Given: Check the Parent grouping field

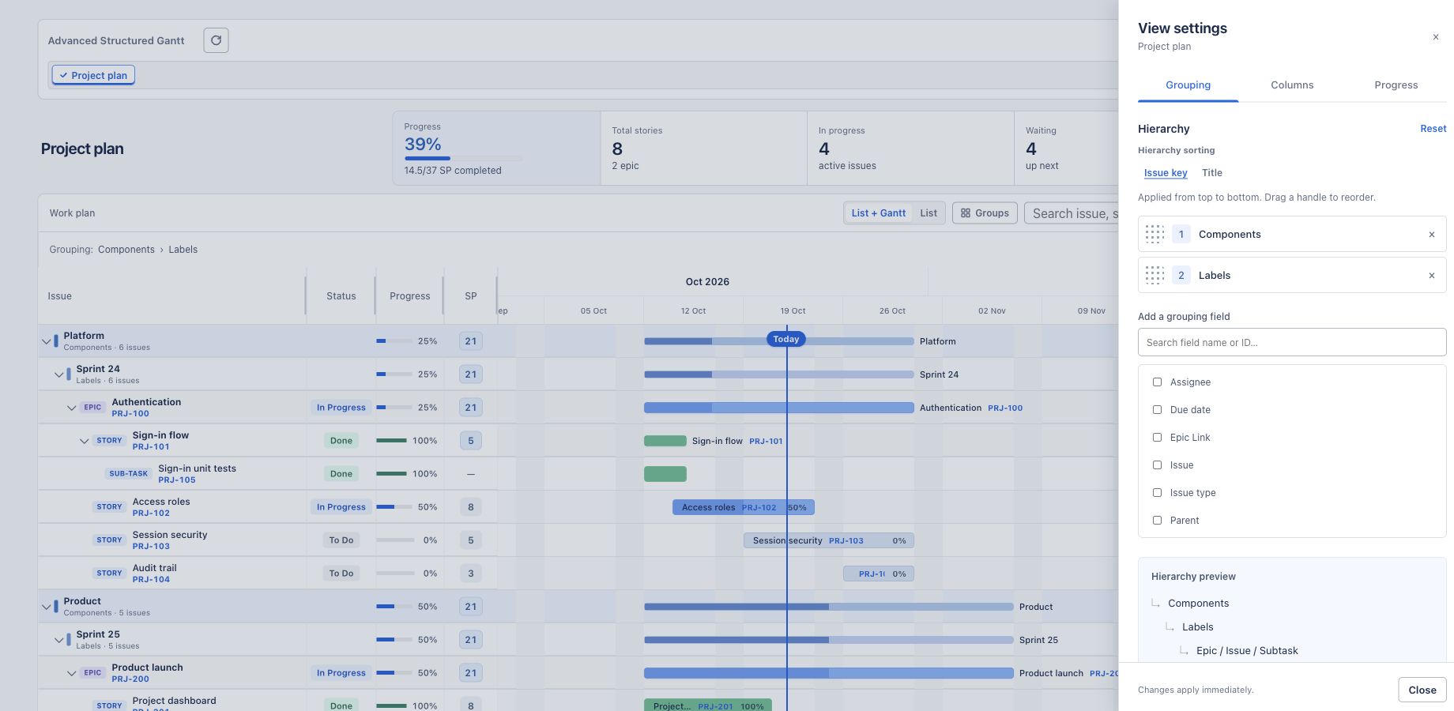Looking at the screenshot, I should pyautogui.click(x=1157, y=521).
